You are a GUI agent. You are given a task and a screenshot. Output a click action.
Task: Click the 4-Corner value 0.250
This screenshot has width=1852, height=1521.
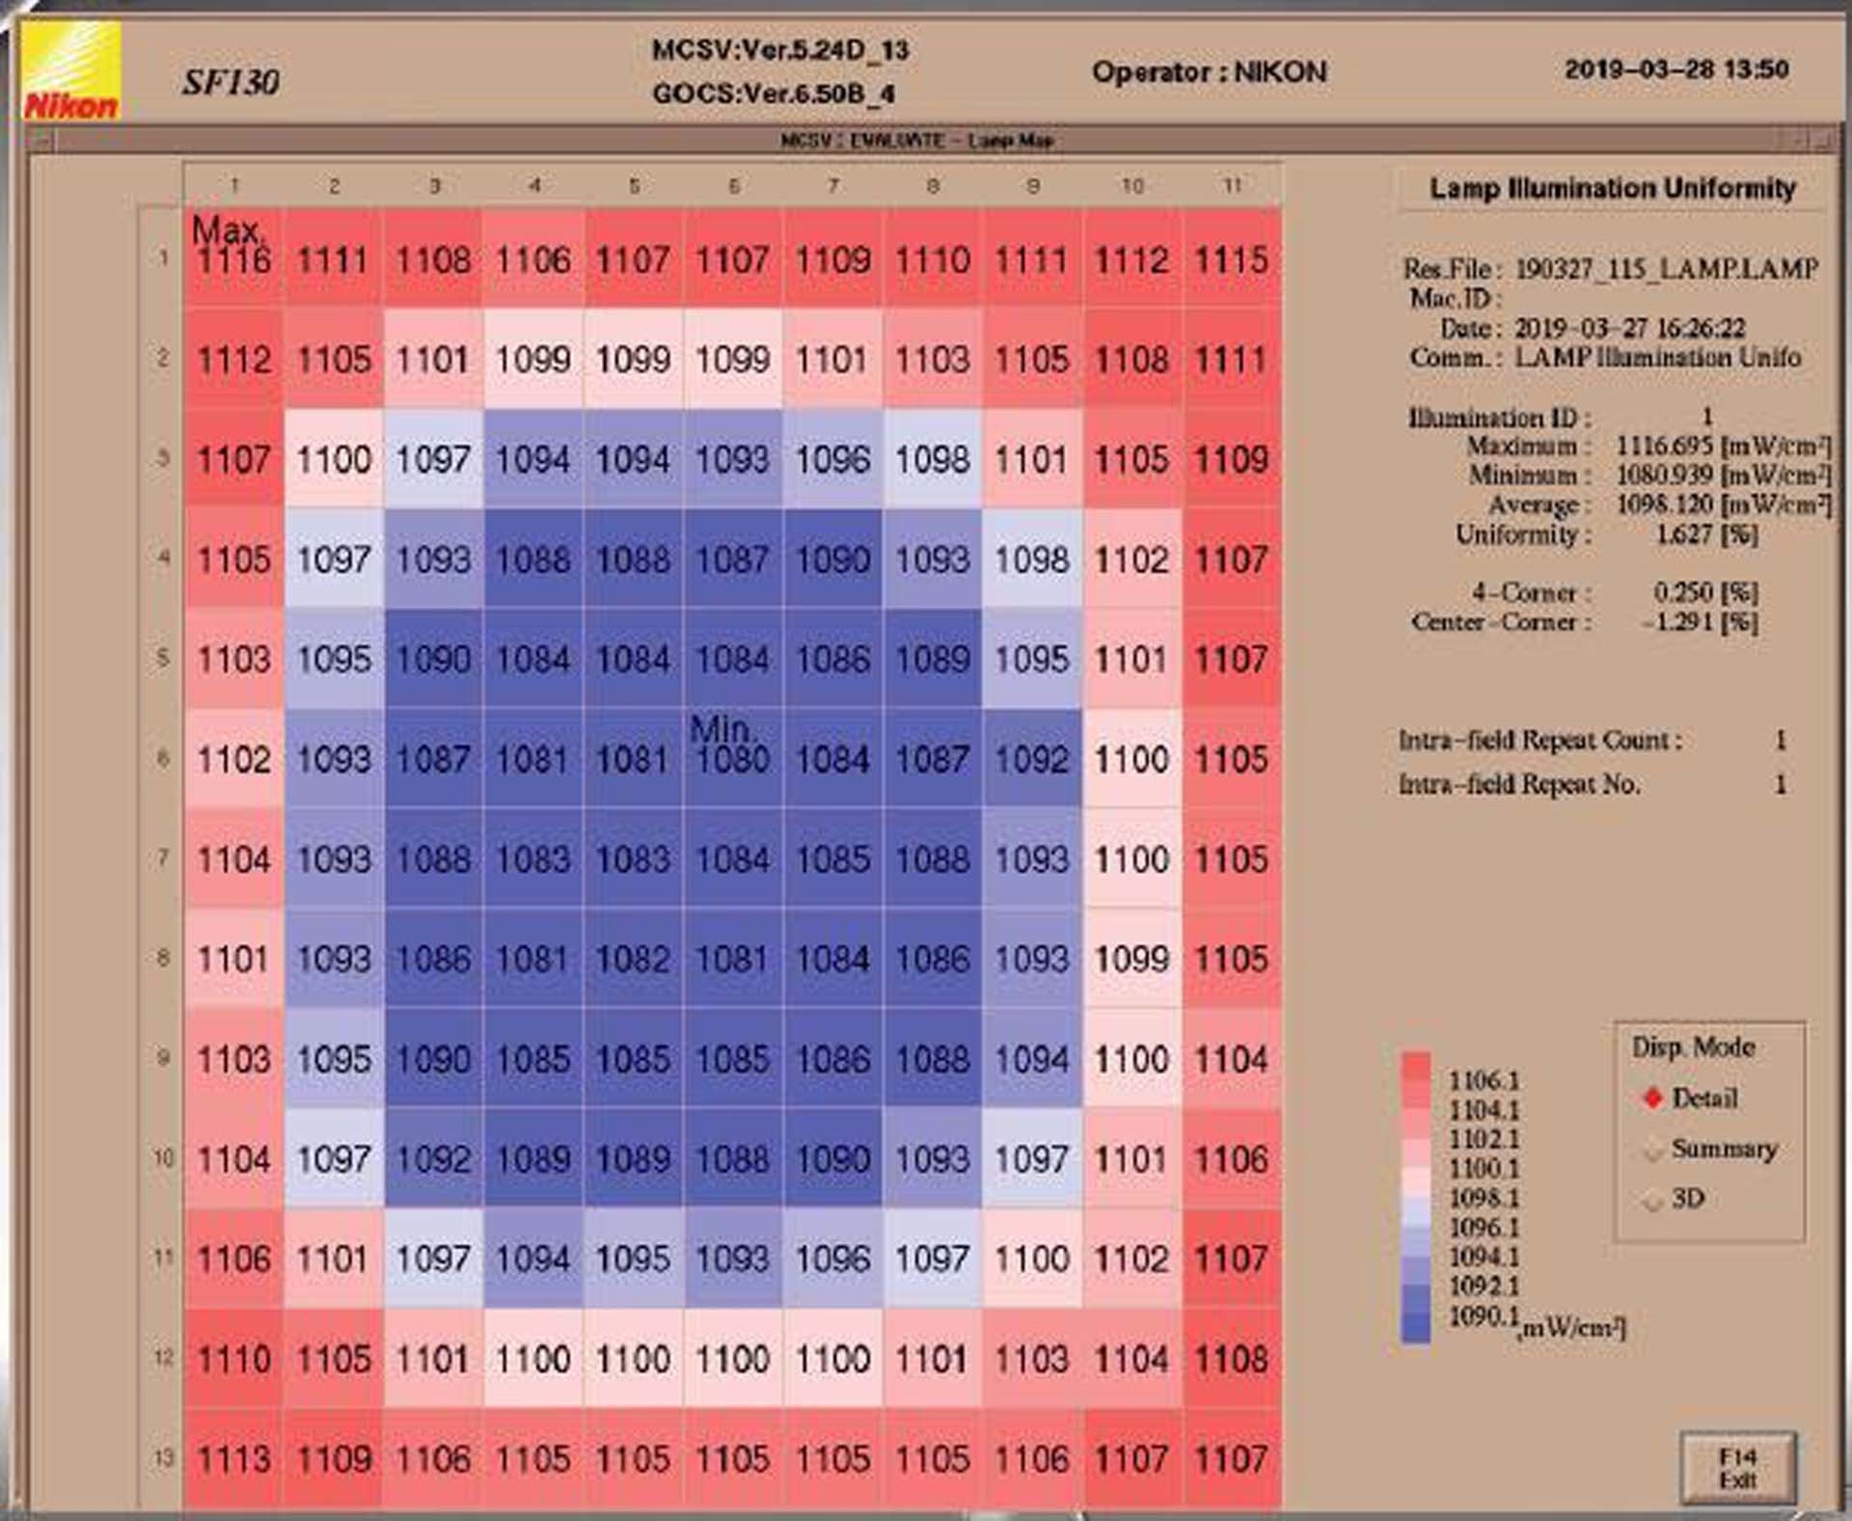(1684, 591)
